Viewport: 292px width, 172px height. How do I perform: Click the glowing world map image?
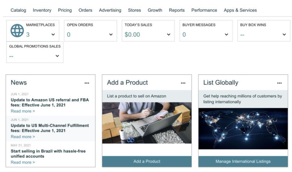click(x=243, y=129)
